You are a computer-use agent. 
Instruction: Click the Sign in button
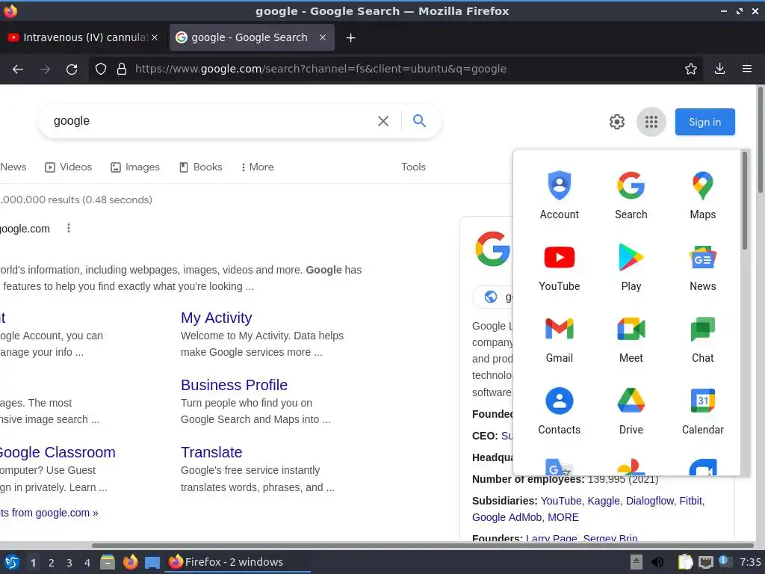[704, 122]
